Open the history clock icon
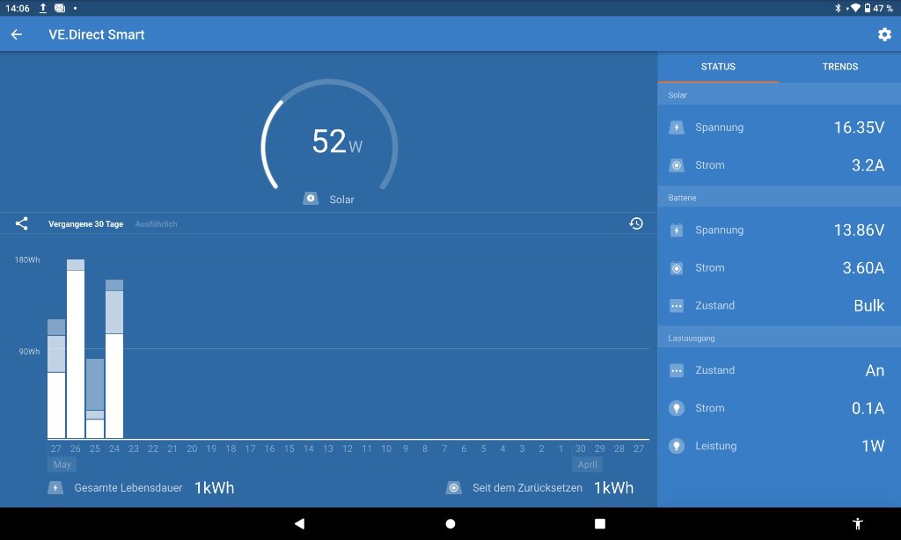This screenshot has width=901, height=540. pos(636,224)
